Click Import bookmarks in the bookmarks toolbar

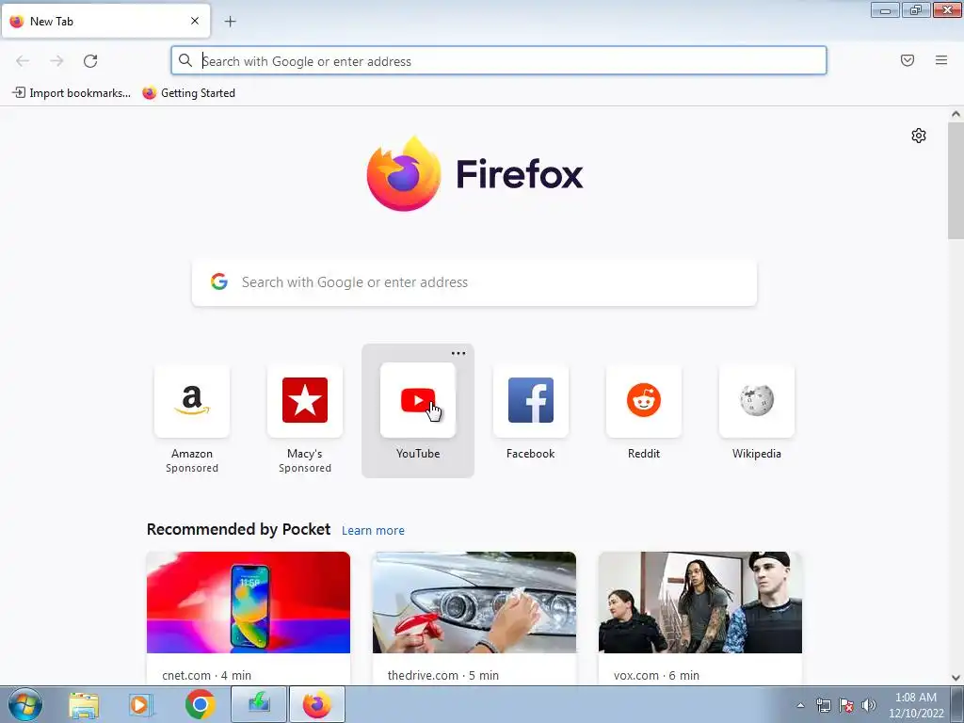(72, 93)
